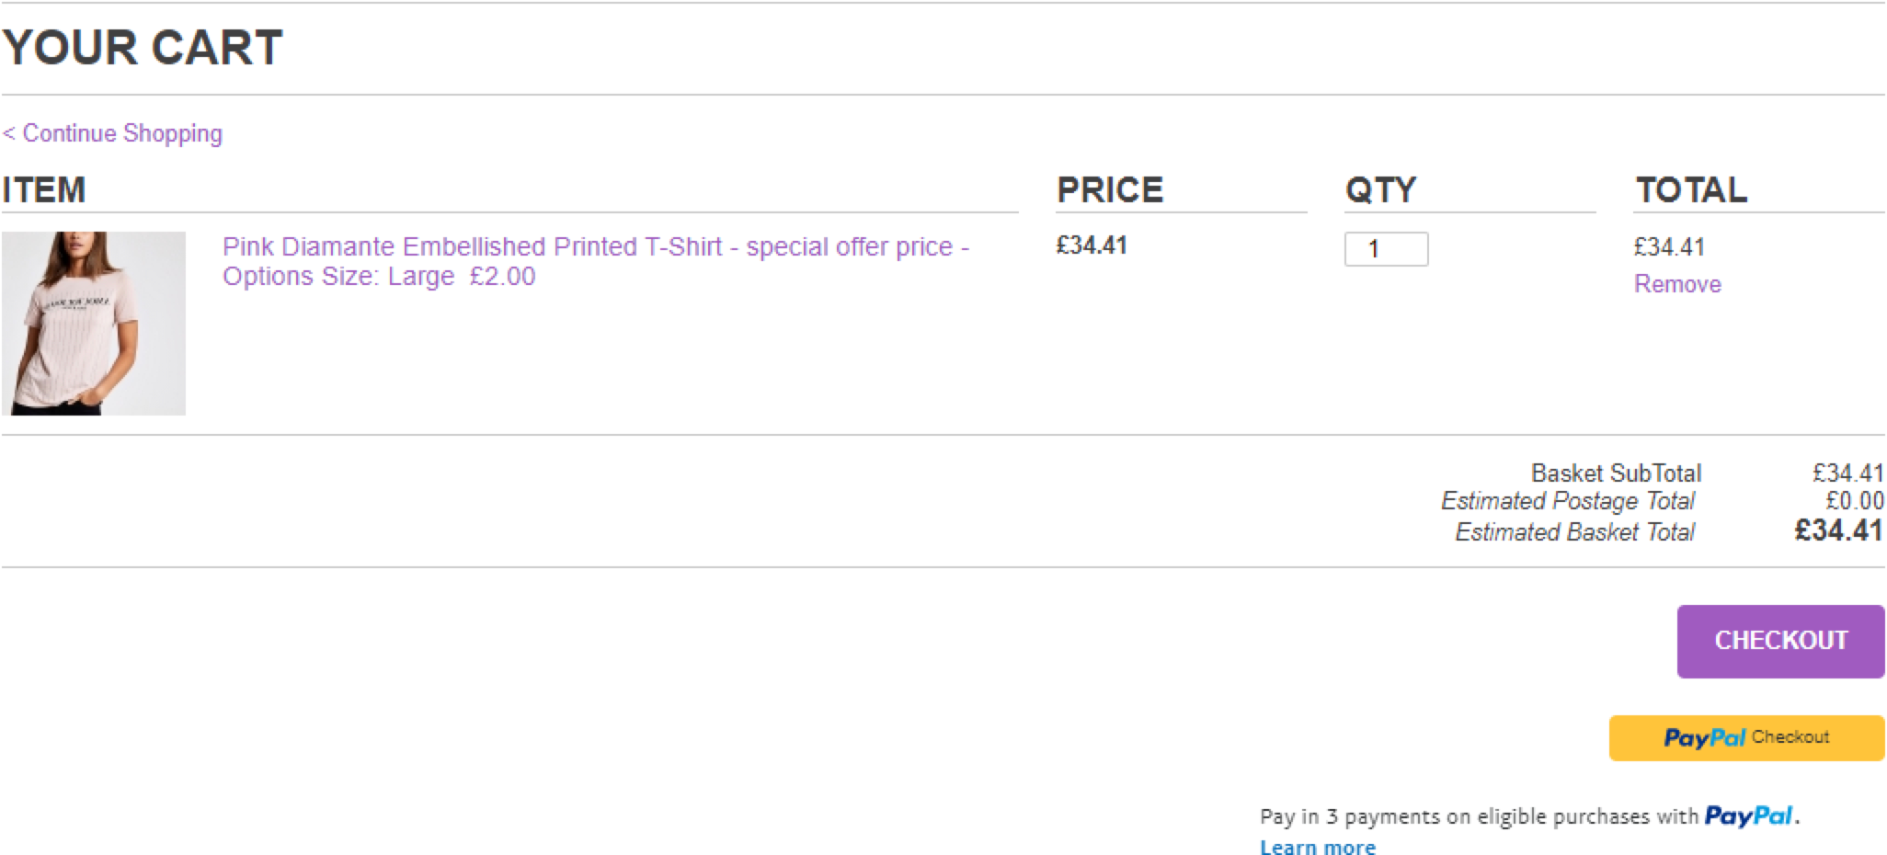Click the Basket SubTotal label
1887x855 pixels.
pyautogui.click(x=1615, y=473)
